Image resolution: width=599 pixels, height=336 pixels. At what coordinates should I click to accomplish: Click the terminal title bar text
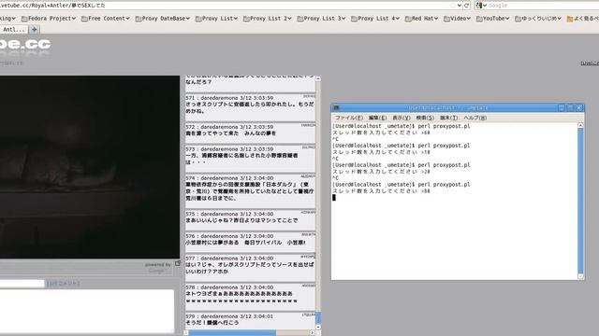tap(448, 108)
